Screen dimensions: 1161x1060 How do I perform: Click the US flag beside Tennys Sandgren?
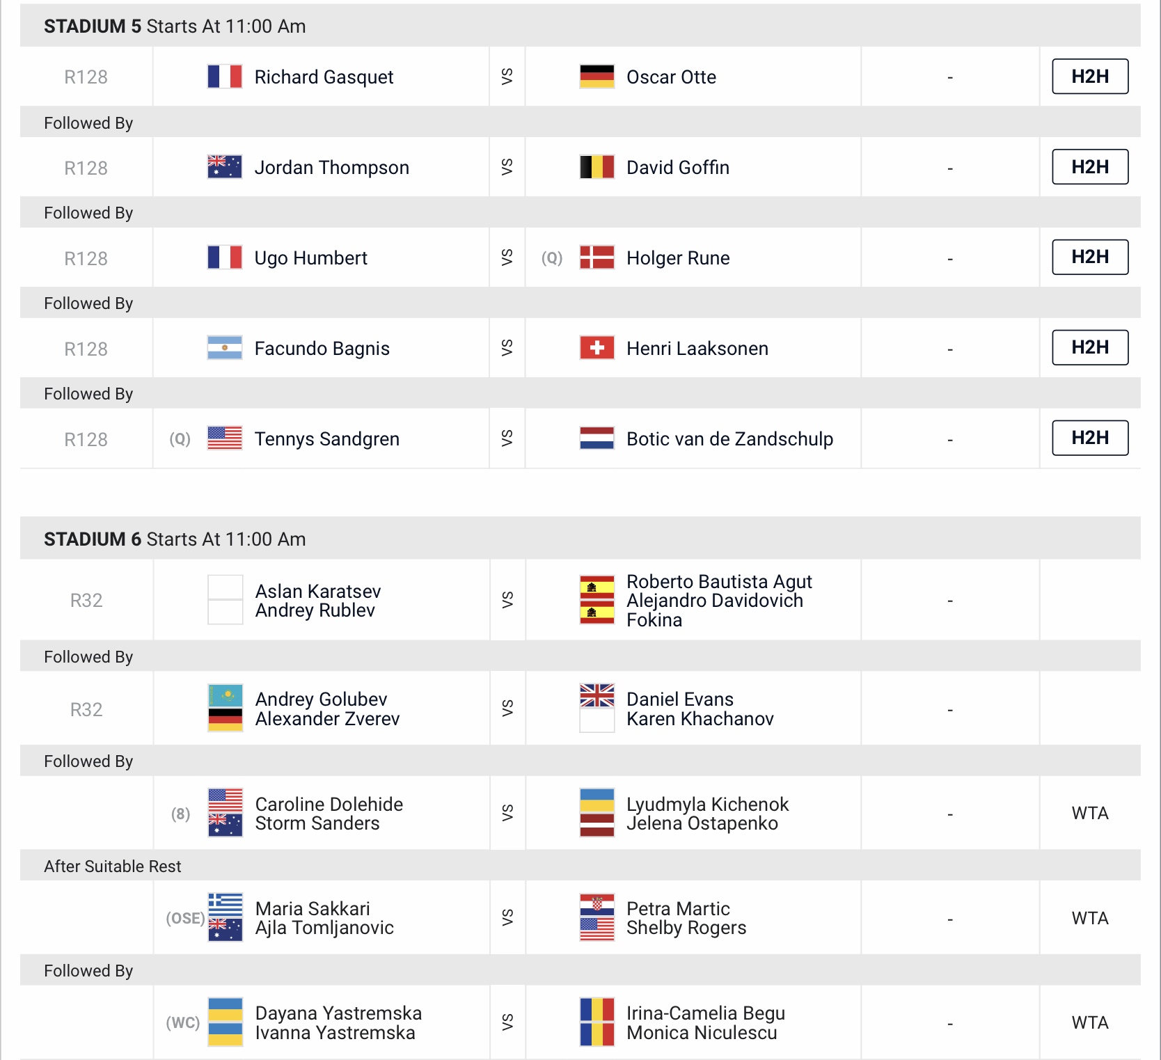(x=225, y=438)
